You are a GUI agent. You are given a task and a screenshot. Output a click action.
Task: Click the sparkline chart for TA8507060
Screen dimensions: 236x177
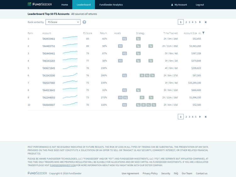[x=70, y=82]
